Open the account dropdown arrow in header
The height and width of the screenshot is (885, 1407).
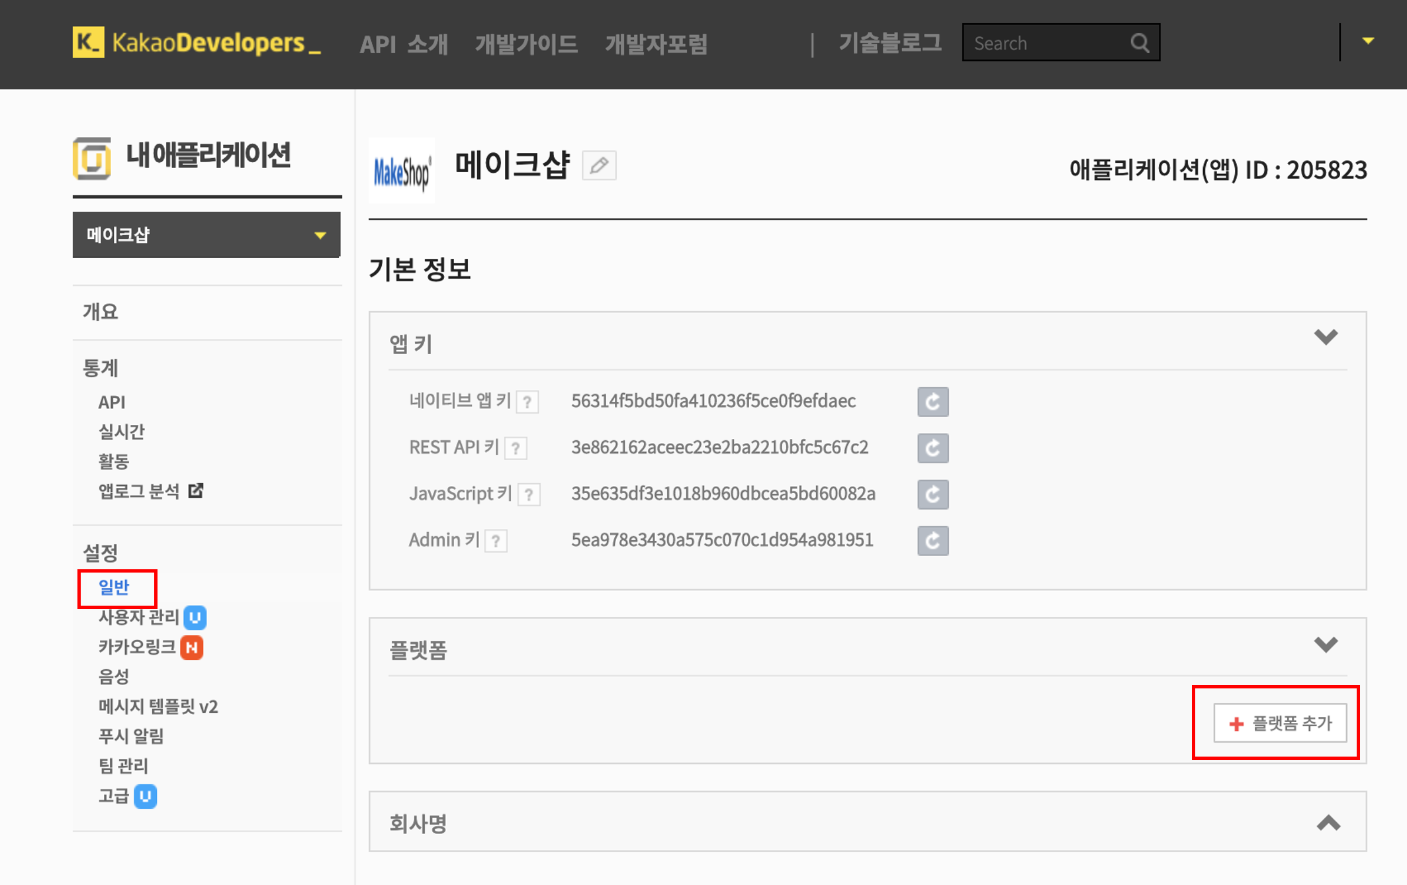[1368, 41]
